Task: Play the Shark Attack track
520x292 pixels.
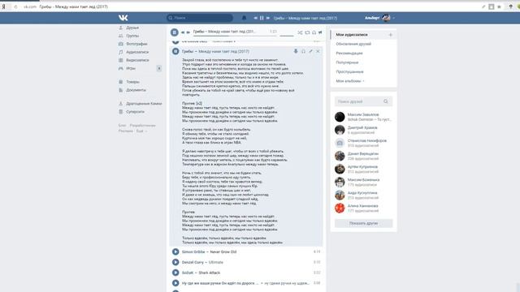Action: 175,273
